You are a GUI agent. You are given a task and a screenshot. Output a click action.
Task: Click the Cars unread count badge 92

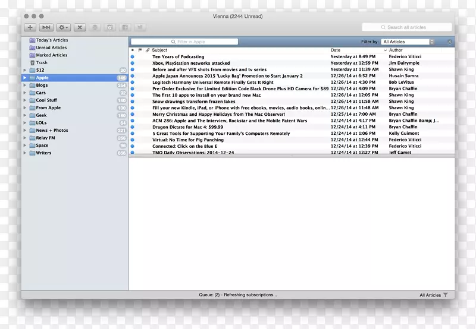pyautogui.click(x=123, y=93)
